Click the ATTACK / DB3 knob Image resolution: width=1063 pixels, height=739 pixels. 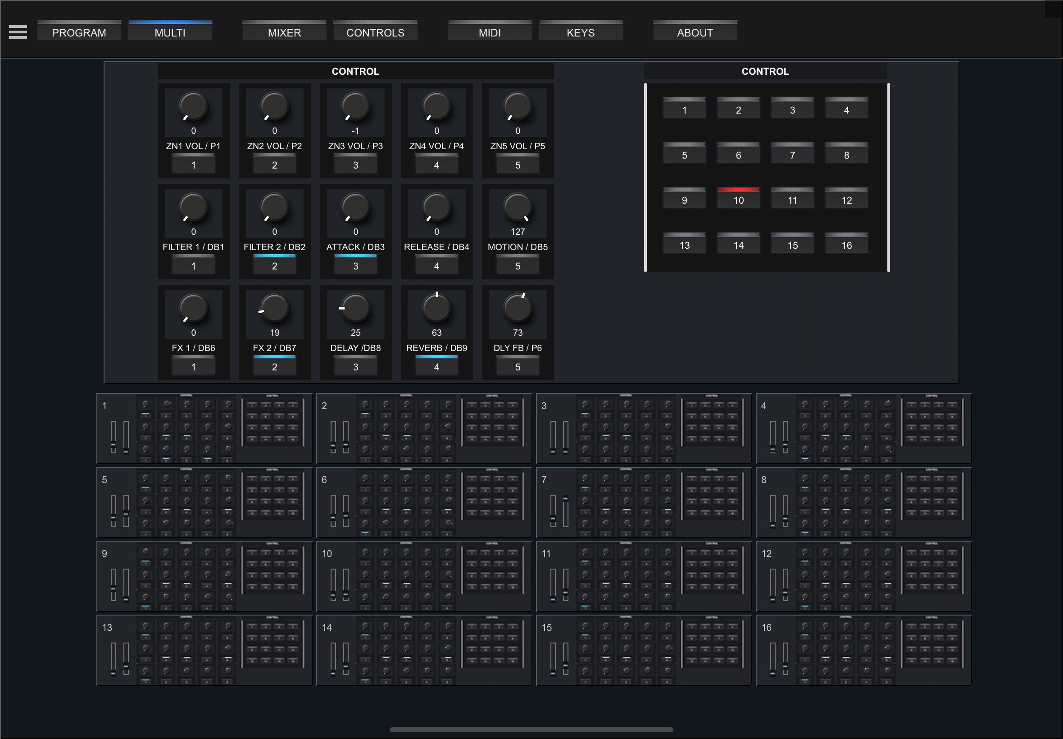[x=355, y=207]
